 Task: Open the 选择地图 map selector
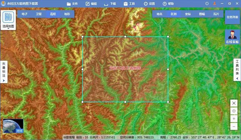8,20
